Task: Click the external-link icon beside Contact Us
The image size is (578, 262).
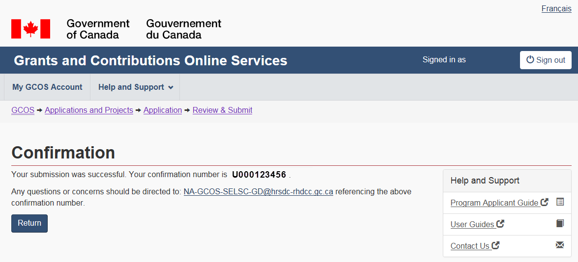Action: pyautogui.click(x=495, y=245)
